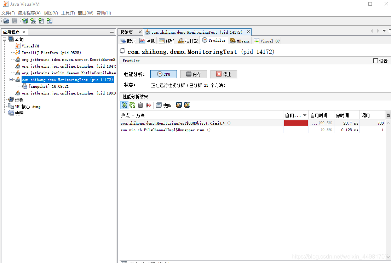Close the 应用程序 panel tab
The height and width of the screenshot is (263, 391).
pyautogui.click(x=24, y=32)
